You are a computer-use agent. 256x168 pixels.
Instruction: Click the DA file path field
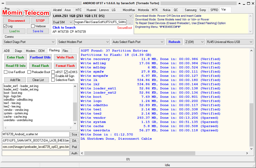point(36,140)
